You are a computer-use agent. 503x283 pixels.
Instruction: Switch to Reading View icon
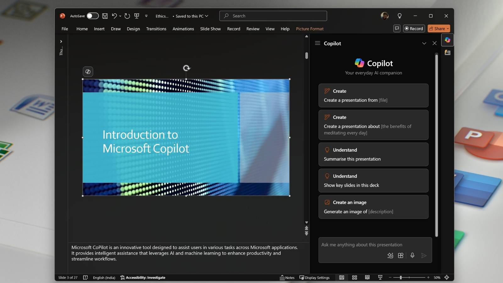click(x=367, y=277)
